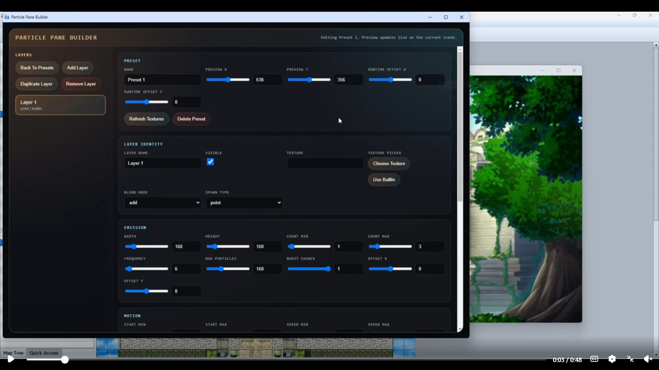Unmute video using the speaker icon
The height and width of the screenshot is (370, 659).
click(648, 359)
